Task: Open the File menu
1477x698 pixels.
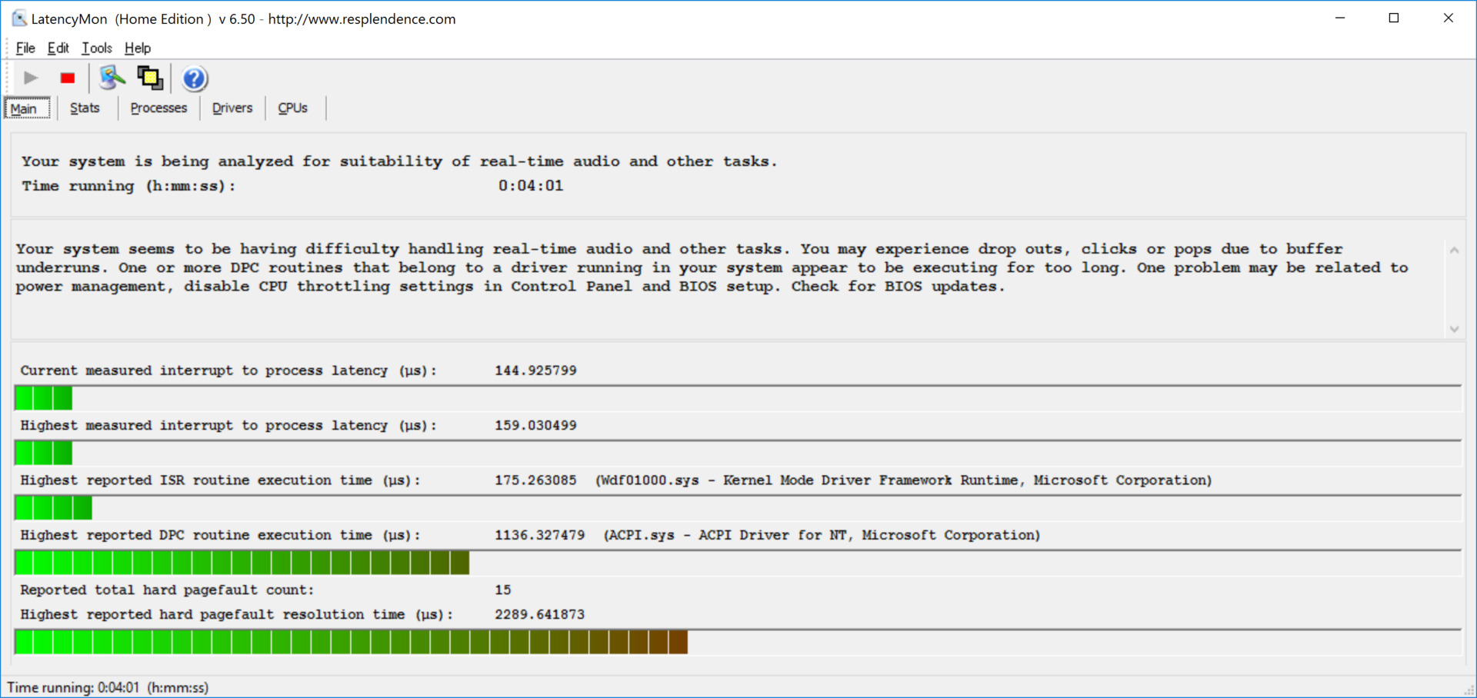Action: pyautogui.click(x=25, y=48)
